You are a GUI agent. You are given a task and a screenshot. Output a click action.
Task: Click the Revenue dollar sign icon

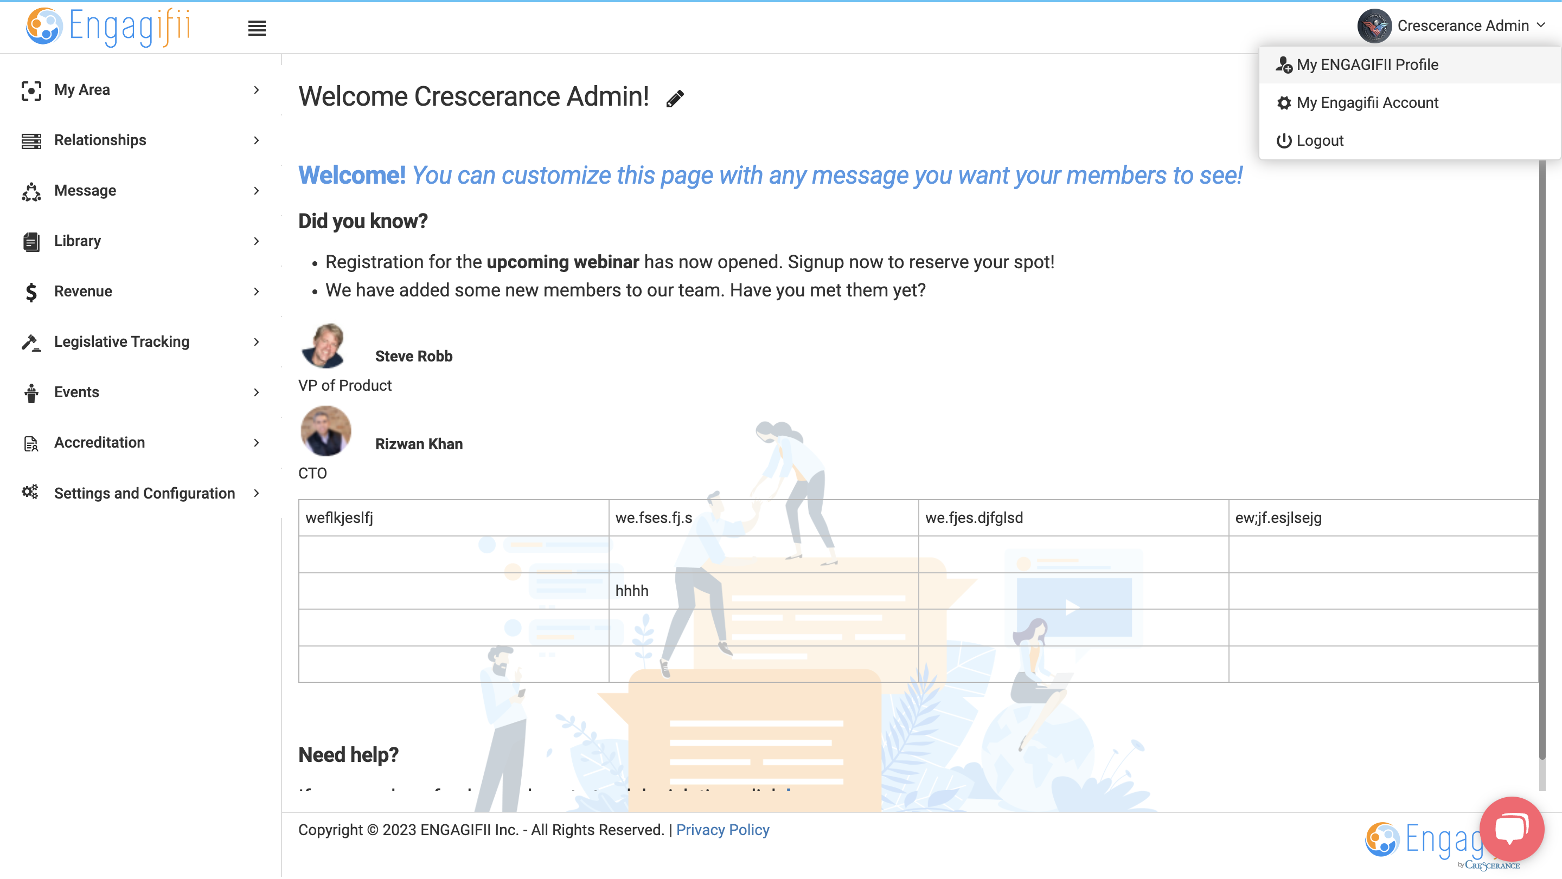tap(31, 292)
